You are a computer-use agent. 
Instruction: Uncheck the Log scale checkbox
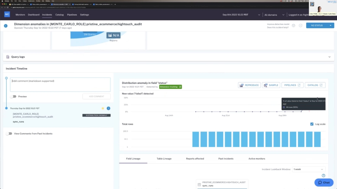[x=312, y=124]
